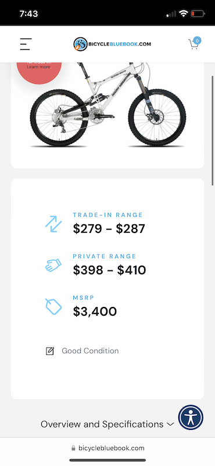The image size is (215, 466).
Task: Open the shopping cart
Action: coord(193,44)
